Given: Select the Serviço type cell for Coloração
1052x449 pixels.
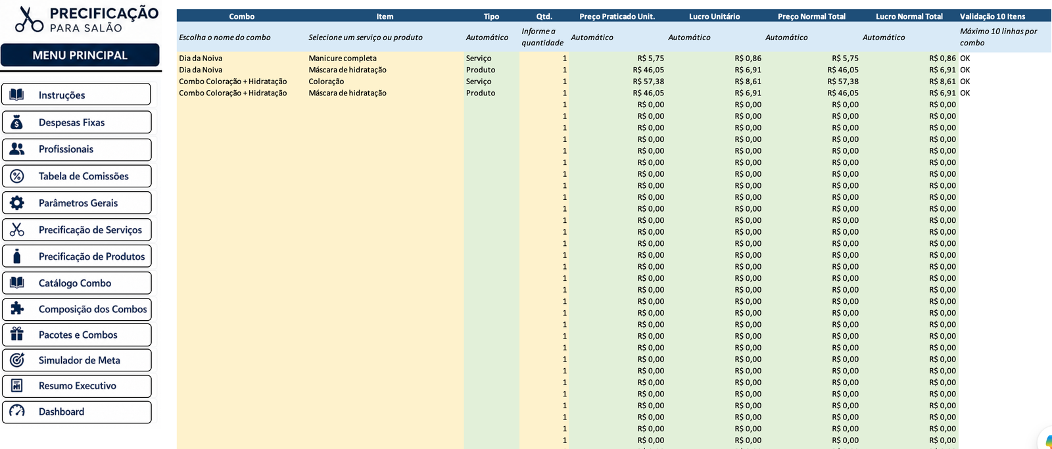Looking at the screenshot, I should coord(492,82).
